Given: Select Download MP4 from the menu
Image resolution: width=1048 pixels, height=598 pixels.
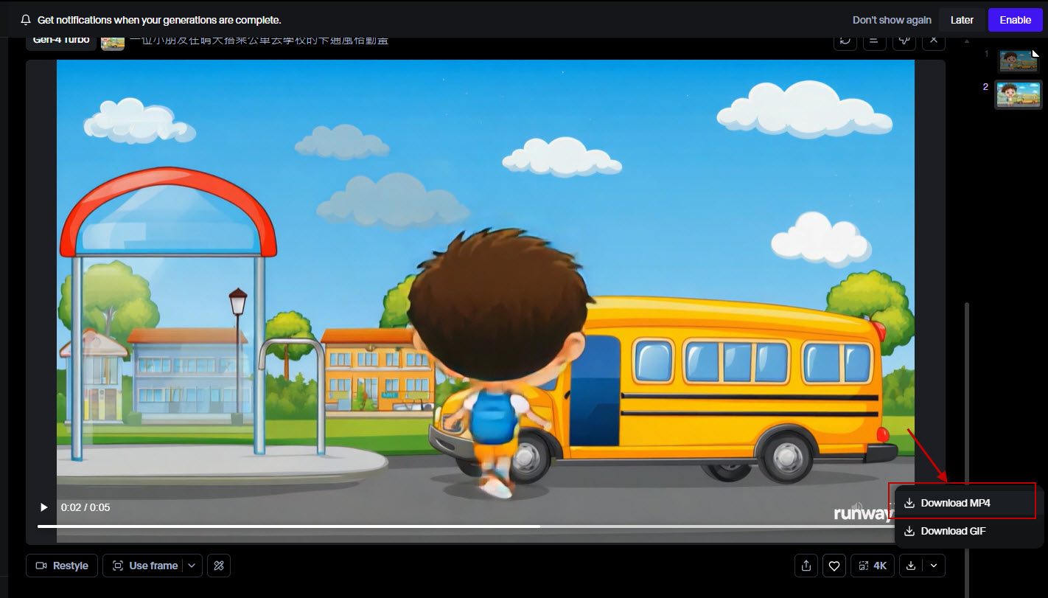Looking at the screenshot, I should click(955, 503).
